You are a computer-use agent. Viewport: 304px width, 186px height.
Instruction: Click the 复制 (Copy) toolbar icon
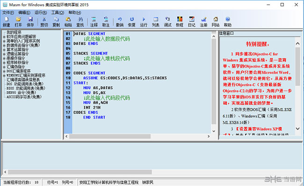tap(56, 21)
